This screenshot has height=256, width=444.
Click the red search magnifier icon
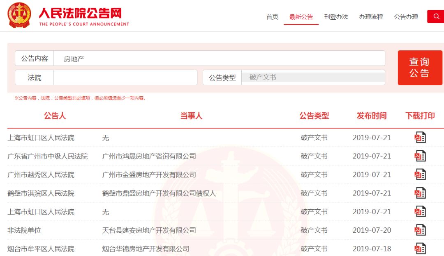tap(436, 17)
